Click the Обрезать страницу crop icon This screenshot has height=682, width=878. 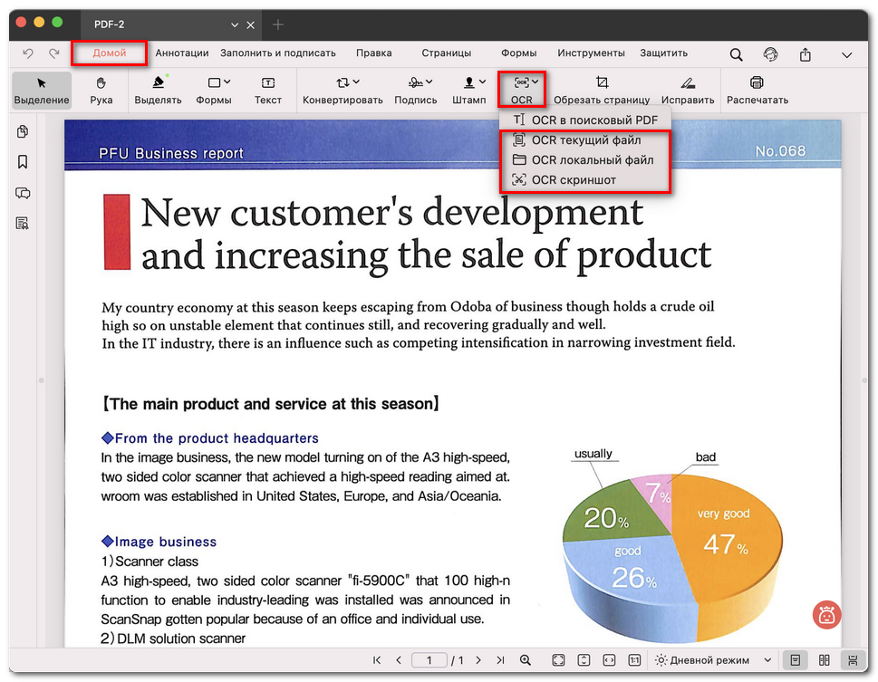pos(602,83)
